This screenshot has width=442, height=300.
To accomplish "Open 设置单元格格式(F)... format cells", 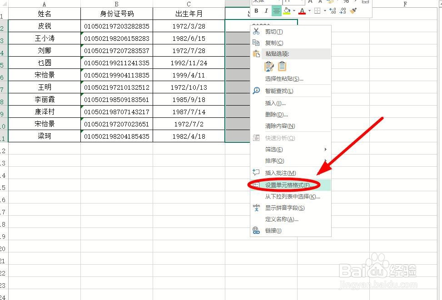I will [x=291, y=185].
